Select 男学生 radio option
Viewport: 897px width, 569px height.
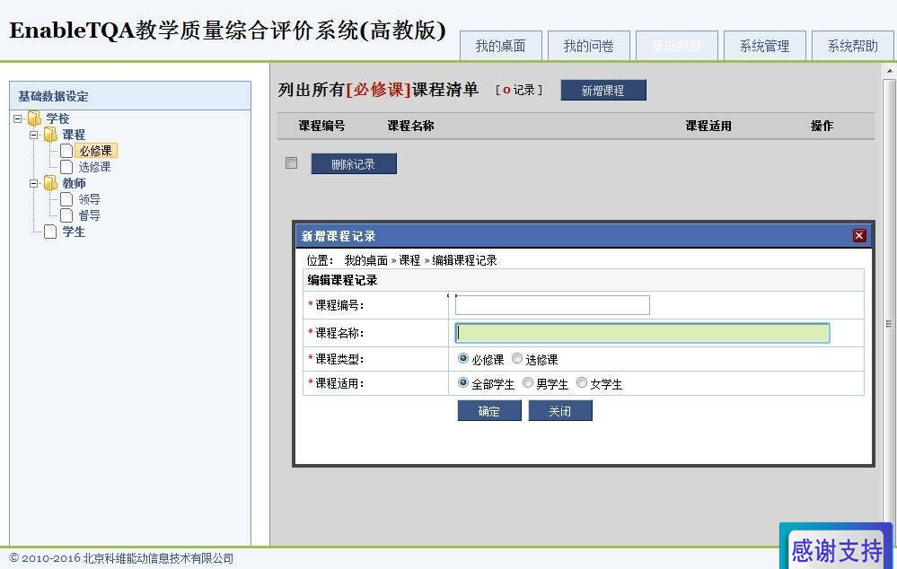point(527,382)
